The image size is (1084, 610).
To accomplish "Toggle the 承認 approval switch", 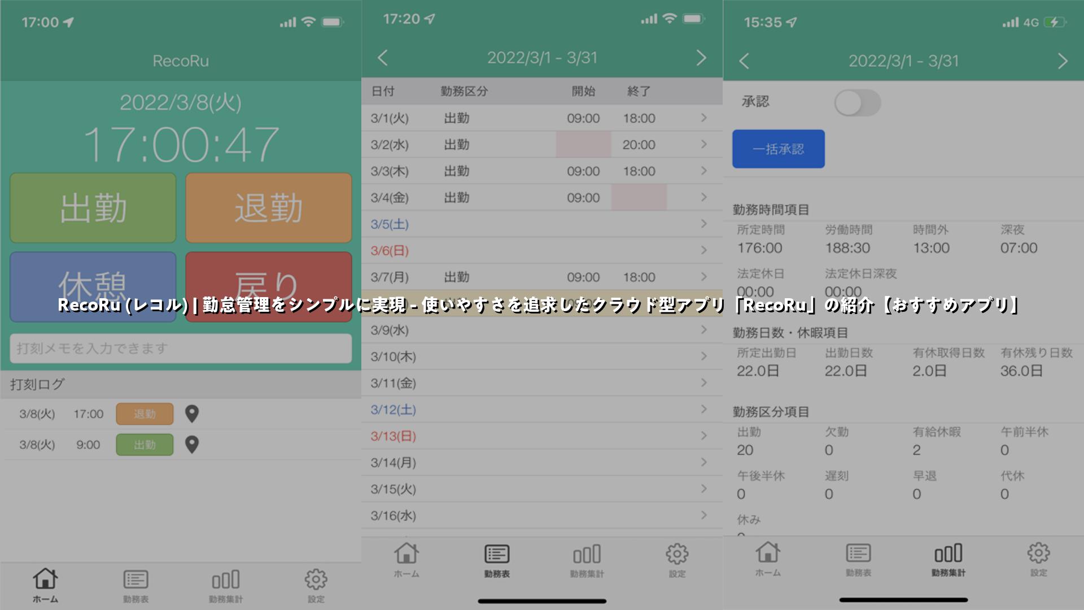I will click(x=858, y=103).
